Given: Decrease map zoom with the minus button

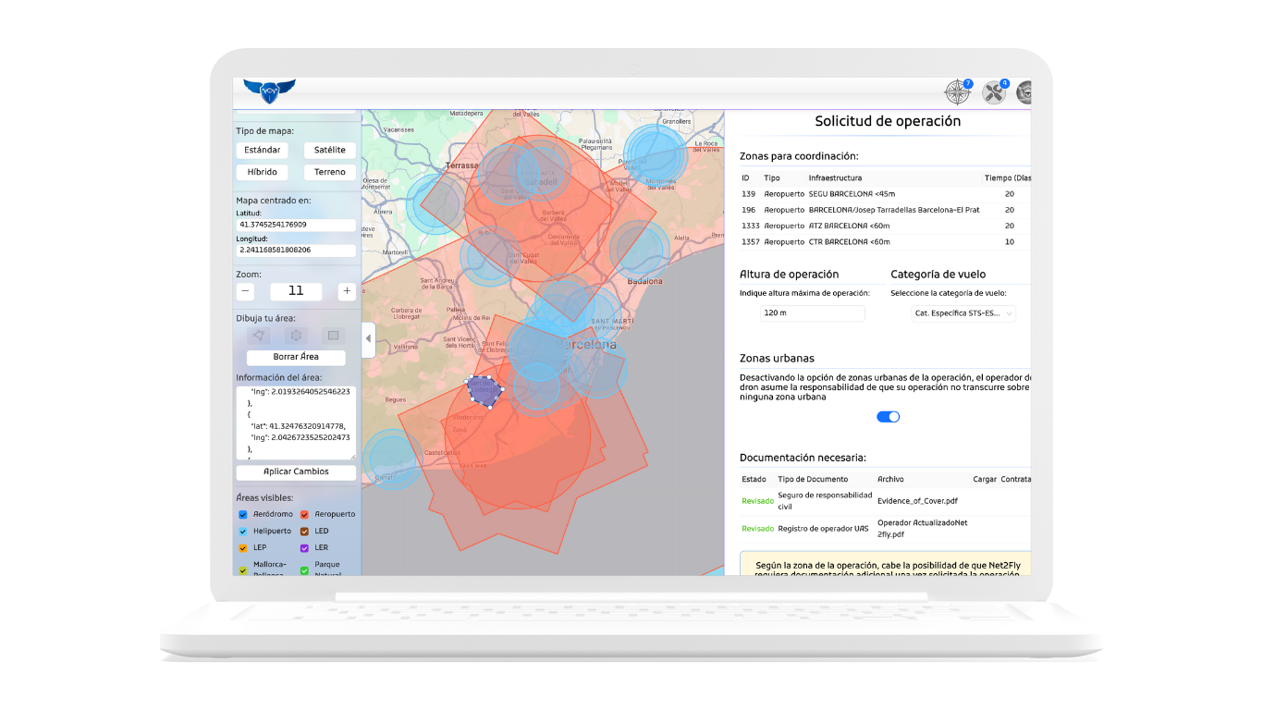Looking at the screenshot, I should [x=245, y=291].
